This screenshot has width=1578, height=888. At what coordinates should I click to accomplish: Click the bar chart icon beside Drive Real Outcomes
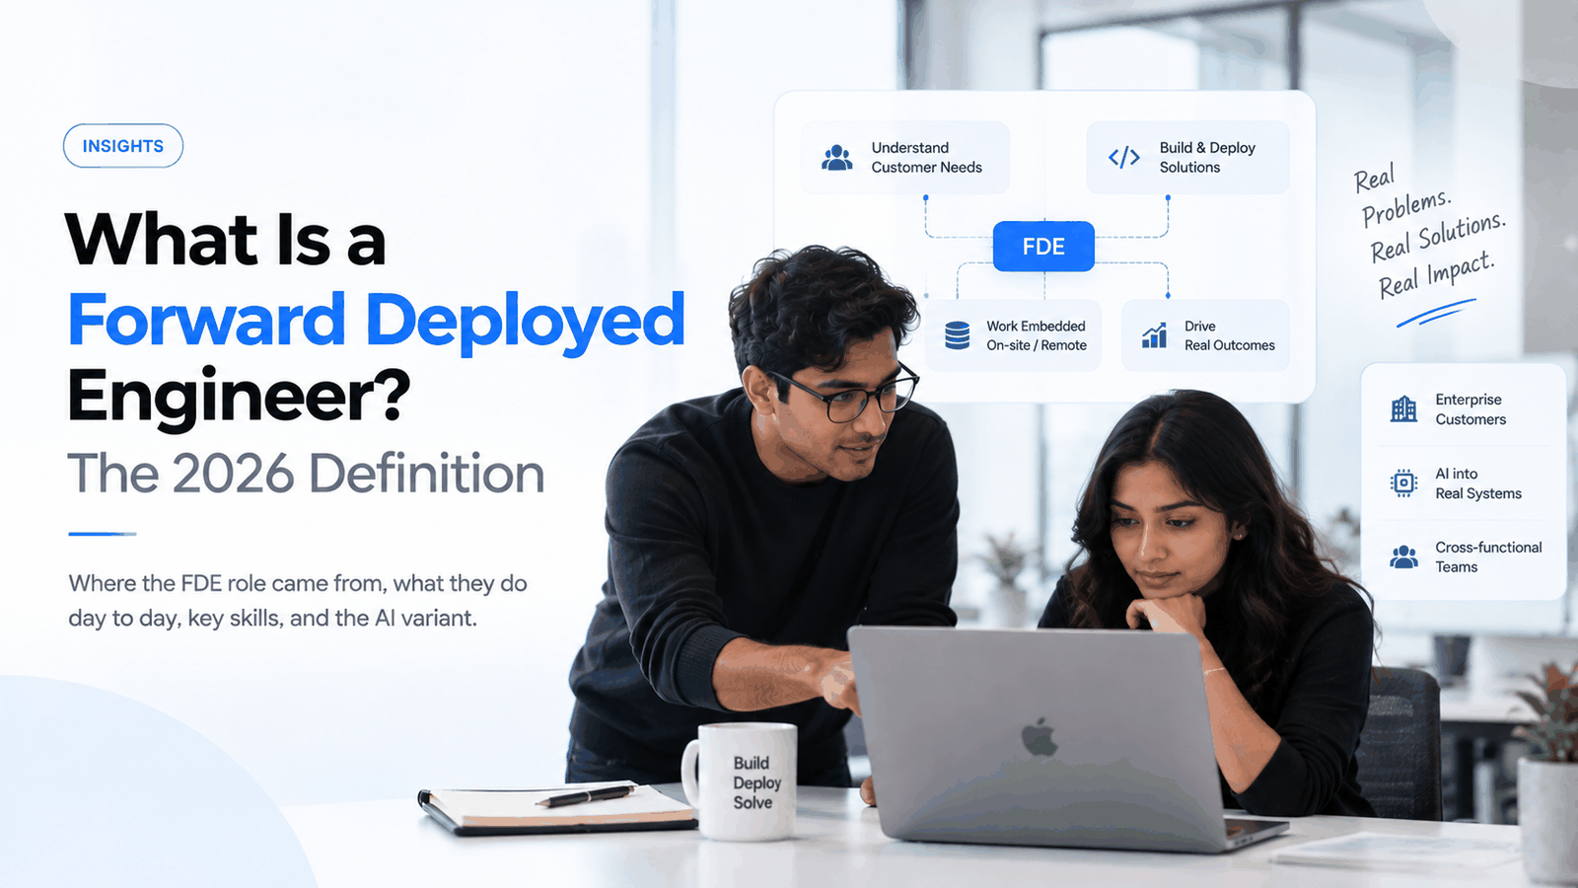(1155, 335)
